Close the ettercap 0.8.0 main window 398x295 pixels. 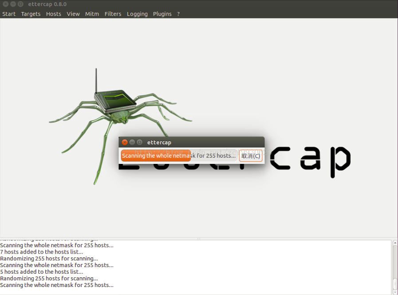click(6, 4)
